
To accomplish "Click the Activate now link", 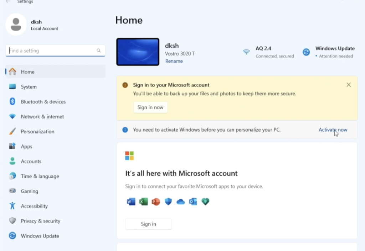I will pyautogui.click(x=333, y=130).
